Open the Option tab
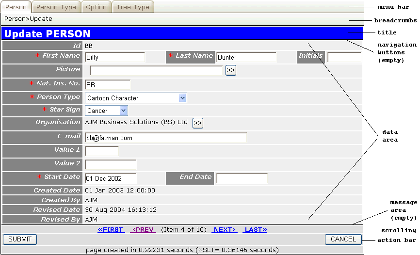Viewport: 420px width, 255px height. (96, 7)
